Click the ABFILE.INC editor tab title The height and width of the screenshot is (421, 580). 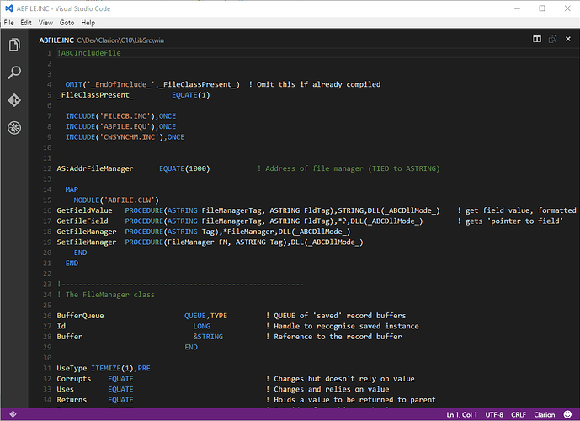click(56, 40)
